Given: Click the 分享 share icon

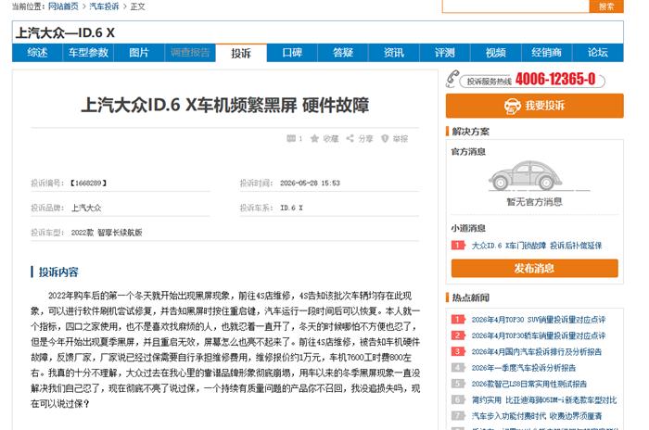Looking at the screenshot, I should pos(350,138).
